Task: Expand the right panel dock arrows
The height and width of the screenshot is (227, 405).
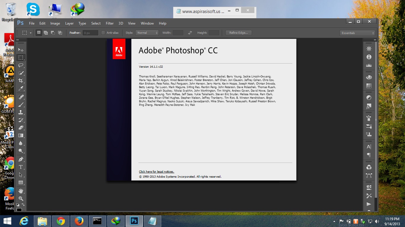Action: point(375,40)
